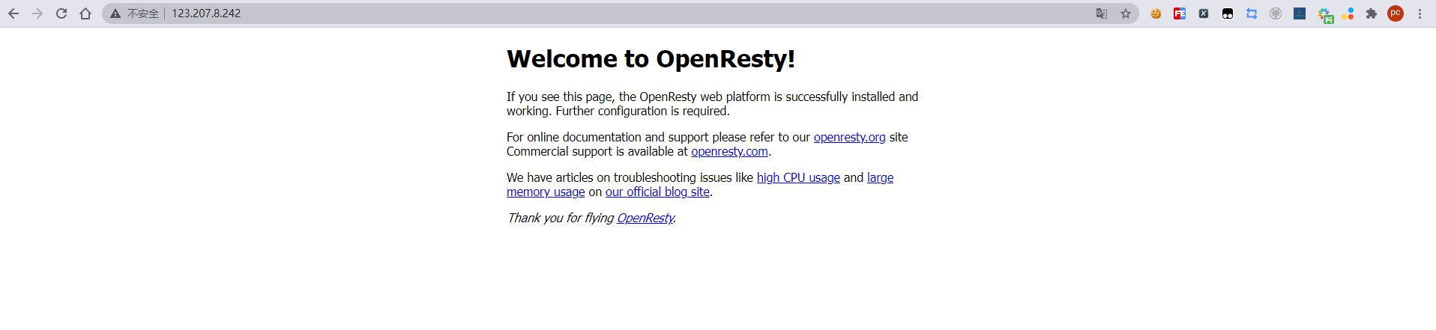Open the three colored dots extension
Viewport: 1436px width, 330px height.
pos(1348,13)
